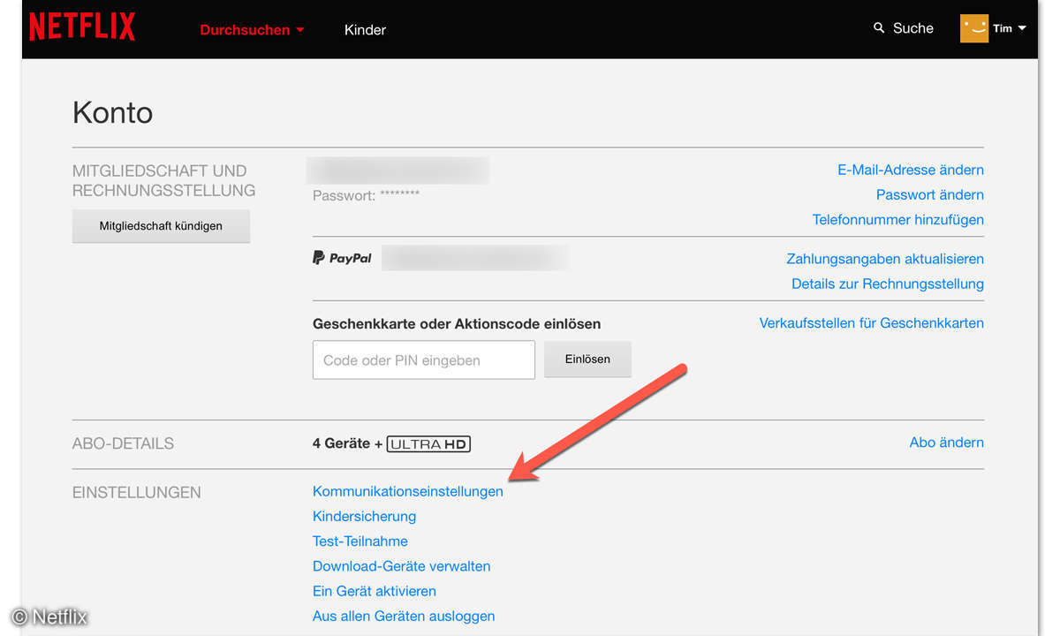Viewport: 1060px width, 636px height.
Task: Click the Einlösen button
Action: 587,360
